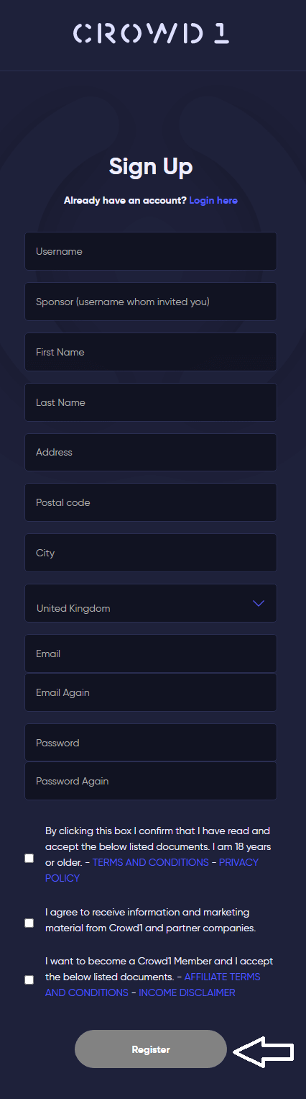Viewport: 306px width, 1099px height.
Task: Open the PRIVACY POLICY link
Action: coord(152,870)
